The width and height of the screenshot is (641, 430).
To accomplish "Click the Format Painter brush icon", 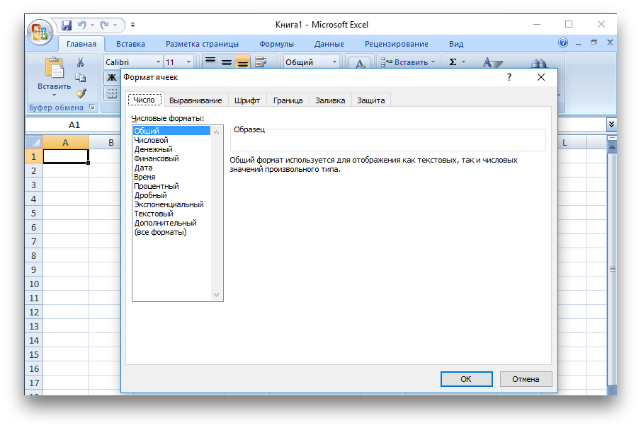I will tap(81, 93).
